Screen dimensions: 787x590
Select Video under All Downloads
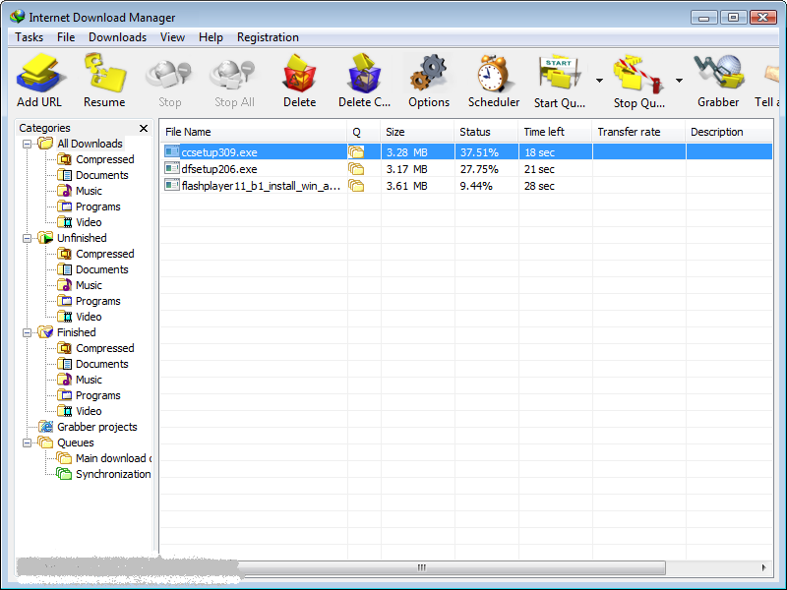coord(89,222)
